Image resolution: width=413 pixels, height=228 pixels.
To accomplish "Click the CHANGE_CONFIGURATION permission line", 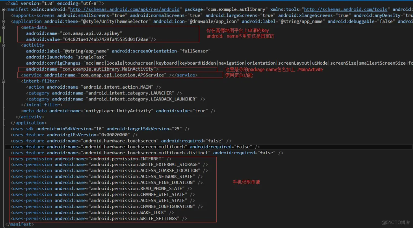I will click(x=106, y=207).
